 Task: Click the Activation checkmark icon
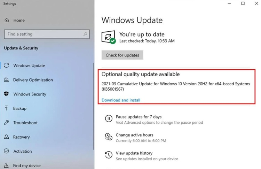[x=6, y=151]
